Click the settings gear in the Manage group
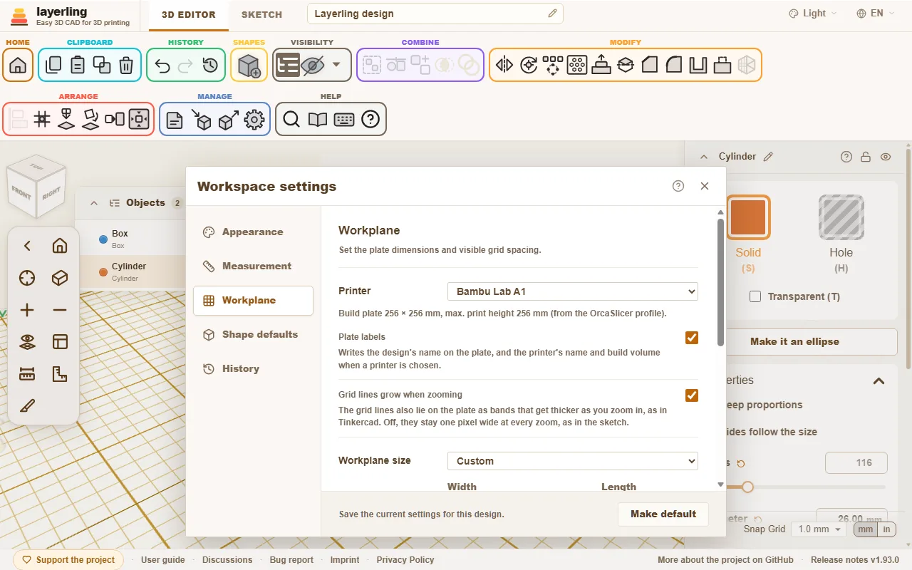Screen dimensions: 912x570 click(254, 120)
